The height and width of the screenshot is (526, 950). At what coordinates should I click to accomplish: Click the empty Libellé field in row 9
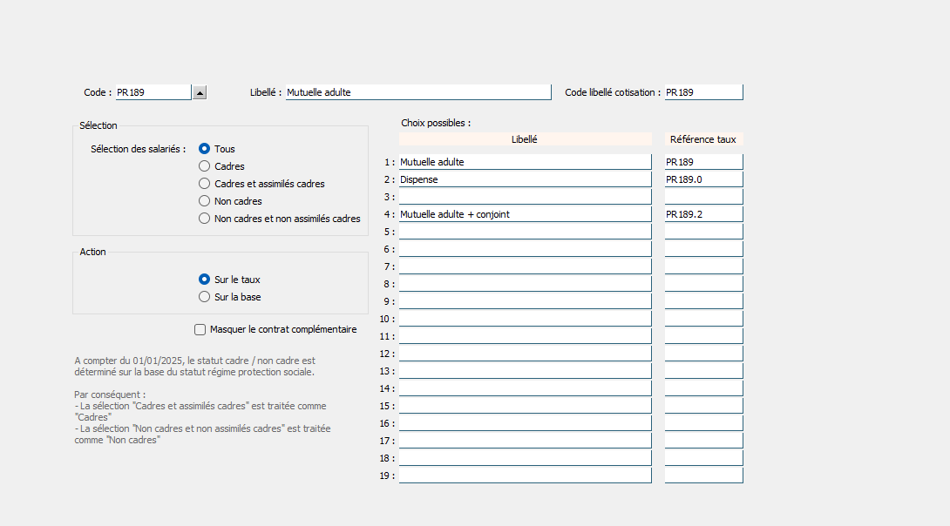[x=525, y=301]
